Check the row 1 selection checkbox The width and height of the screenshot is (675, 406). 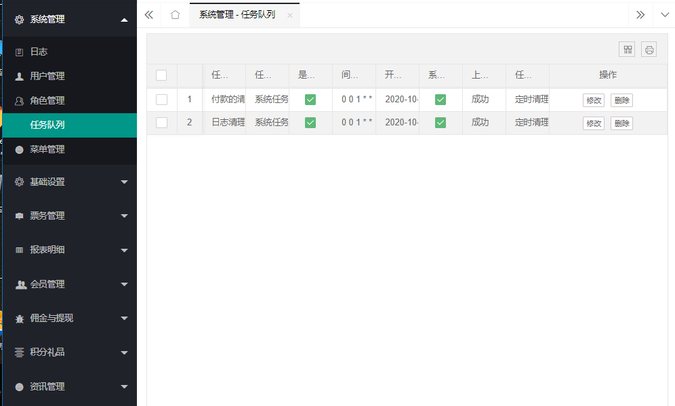click(161, 100)
